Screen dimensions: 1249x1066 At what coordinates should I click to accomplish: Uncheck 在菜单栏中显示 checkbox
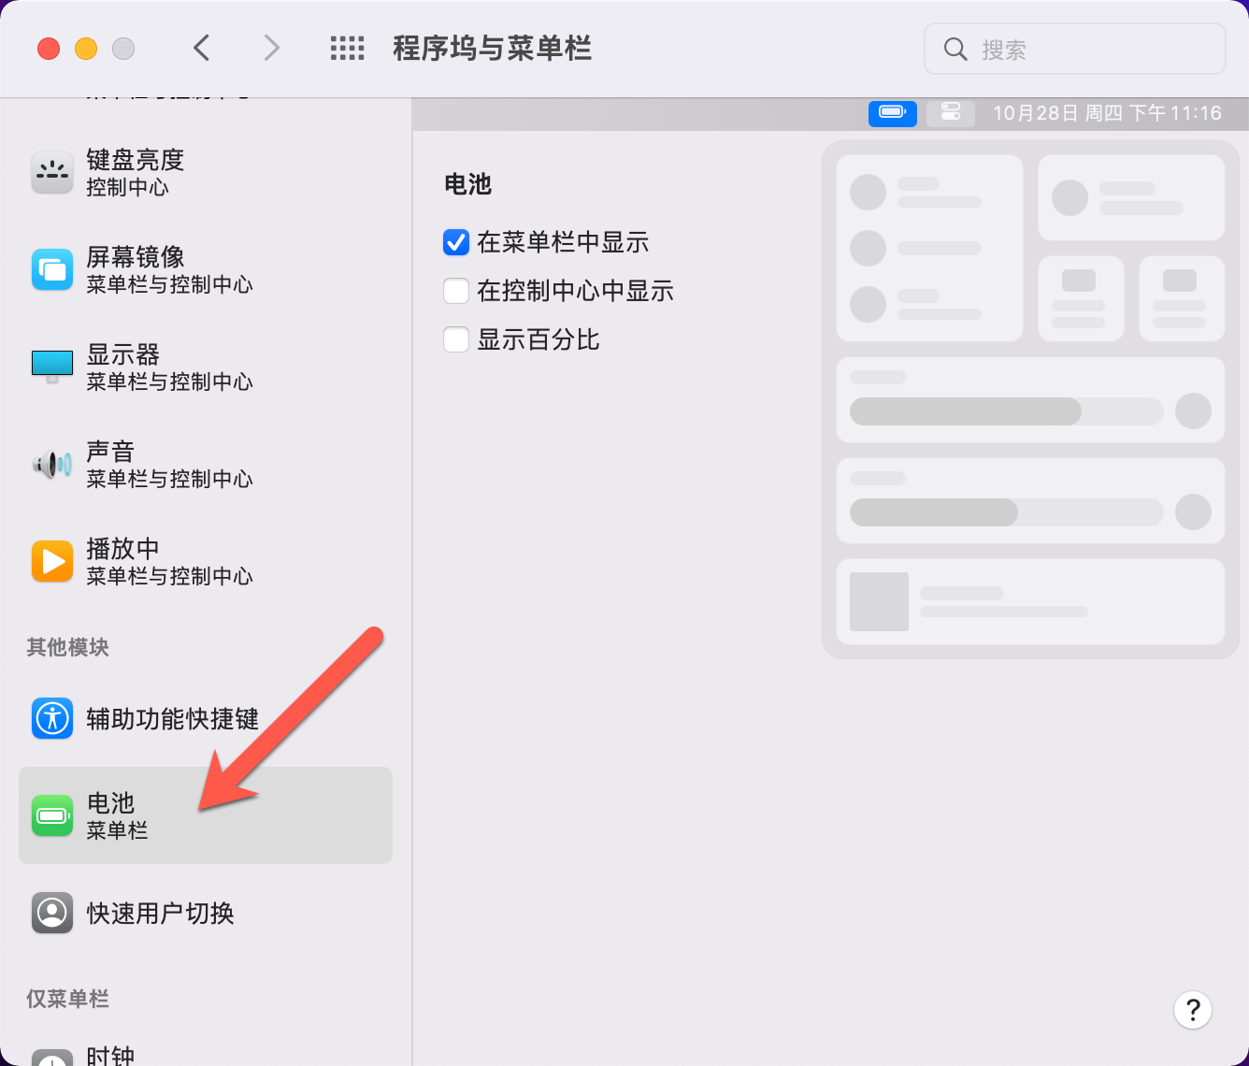pyautogui.click(x=456, y=242)
